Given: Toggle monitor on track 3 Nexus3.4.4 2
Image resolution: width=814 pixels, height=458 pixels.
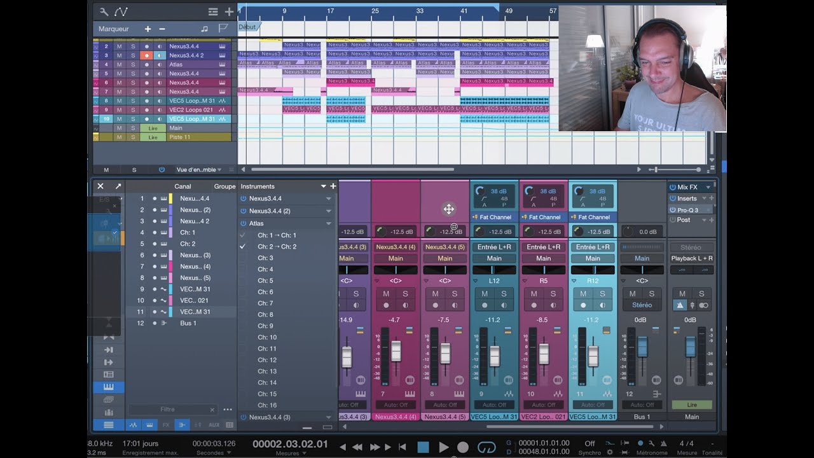Looking at the screenshot, I should click(x=160, y=55).
